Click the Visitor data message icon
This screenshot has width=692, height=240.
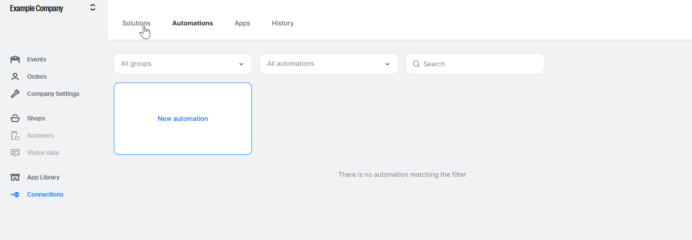tap(15, 153)
